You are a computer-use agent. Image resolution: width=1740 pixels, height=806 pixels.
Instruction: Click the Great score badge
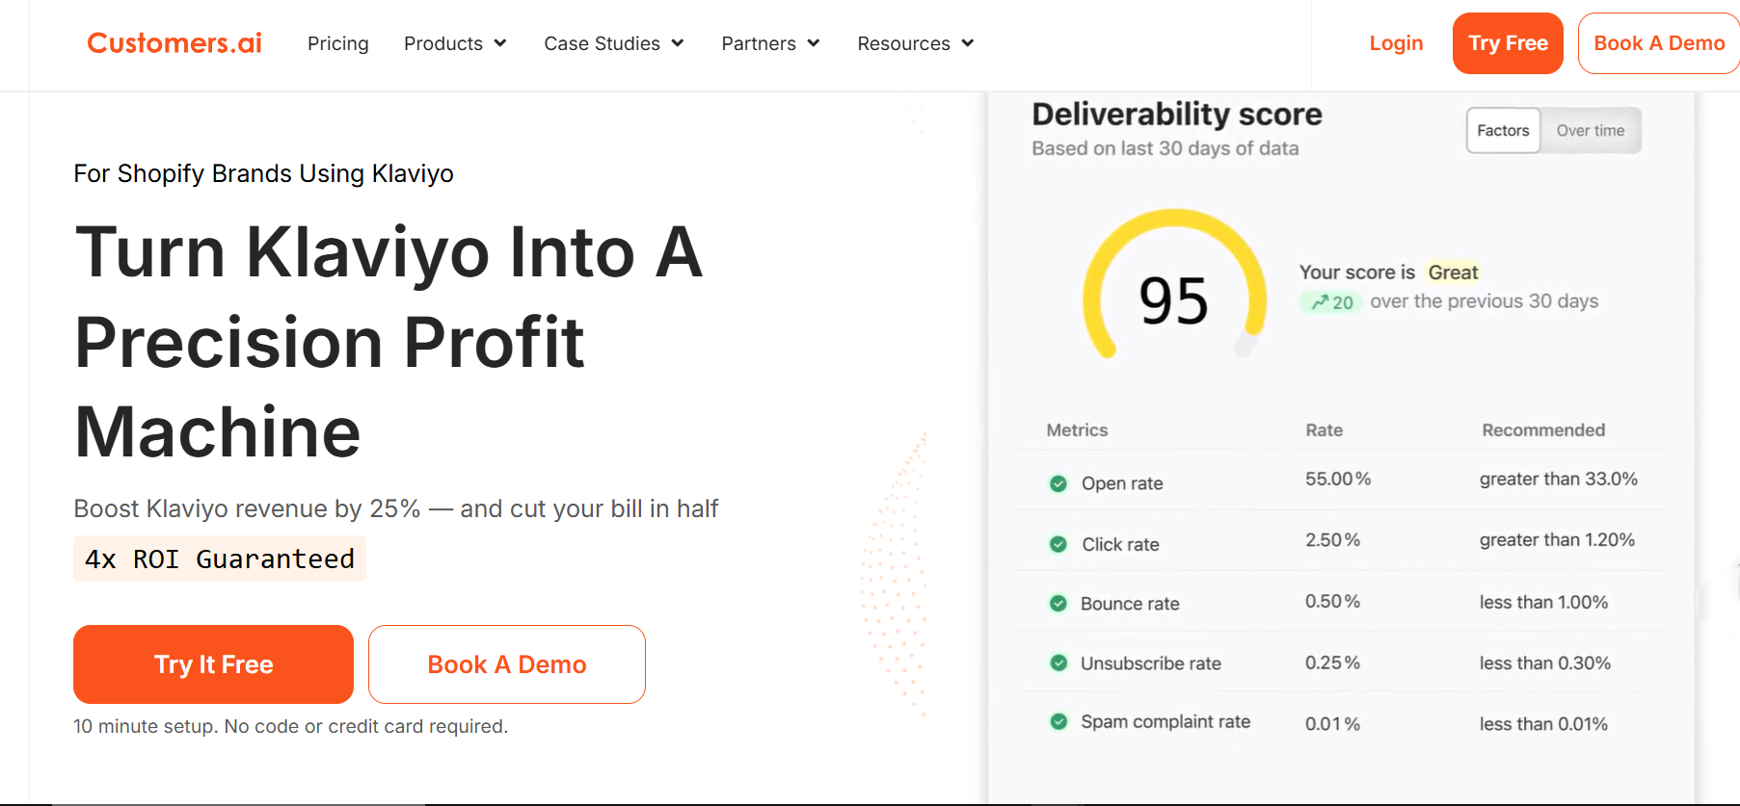1453,273
